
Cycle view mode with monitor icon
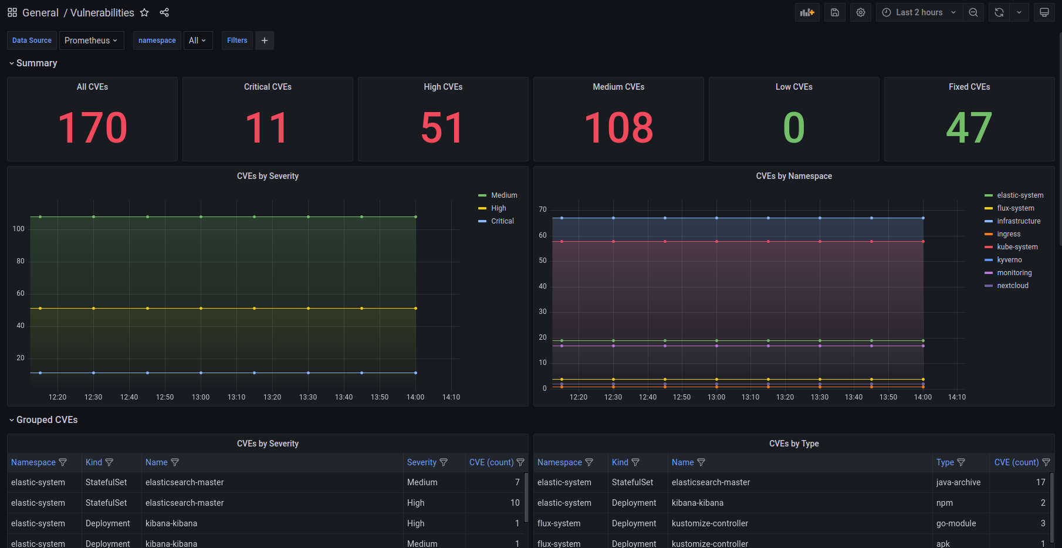(x=1044, y=12)
